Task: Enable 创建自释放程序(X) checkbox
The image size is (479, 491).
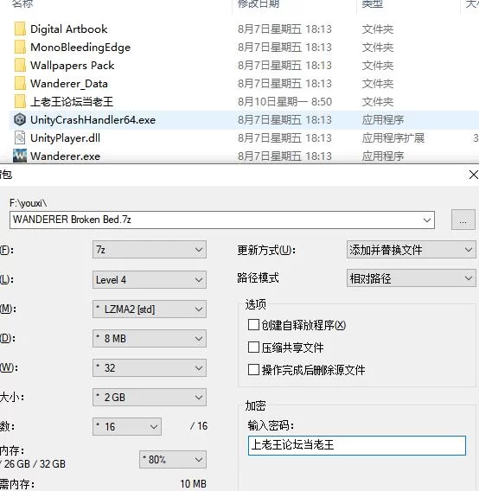Action: [x=253, y=325]
